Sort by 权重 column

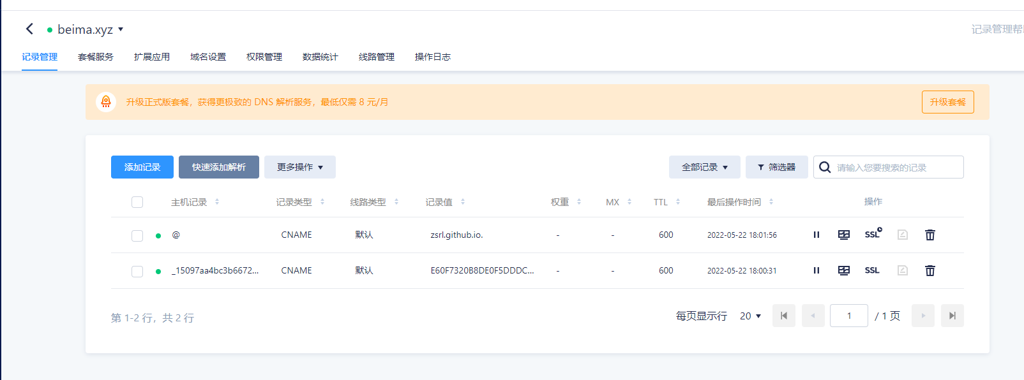(579, 201)
